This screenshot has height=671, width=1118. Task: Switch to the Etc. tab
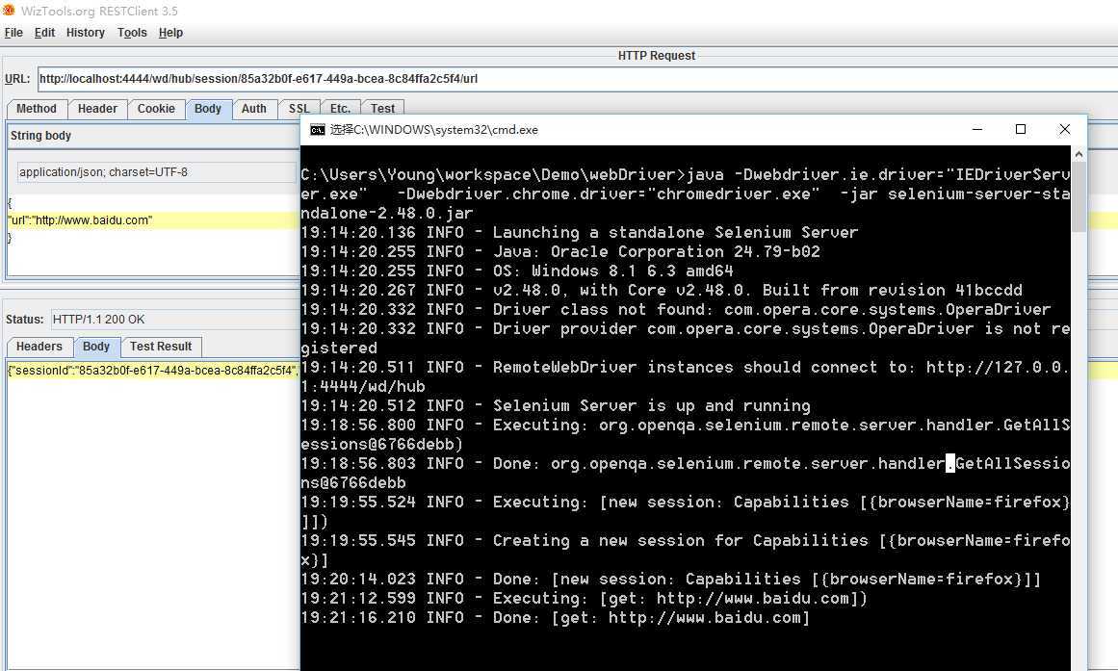(340, 108)
